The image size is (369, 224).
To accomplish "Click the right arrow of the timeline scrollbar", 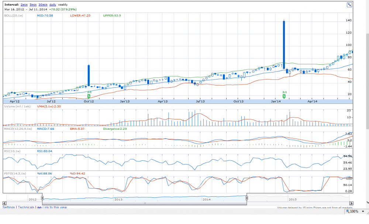I will [x=351, y=203].
